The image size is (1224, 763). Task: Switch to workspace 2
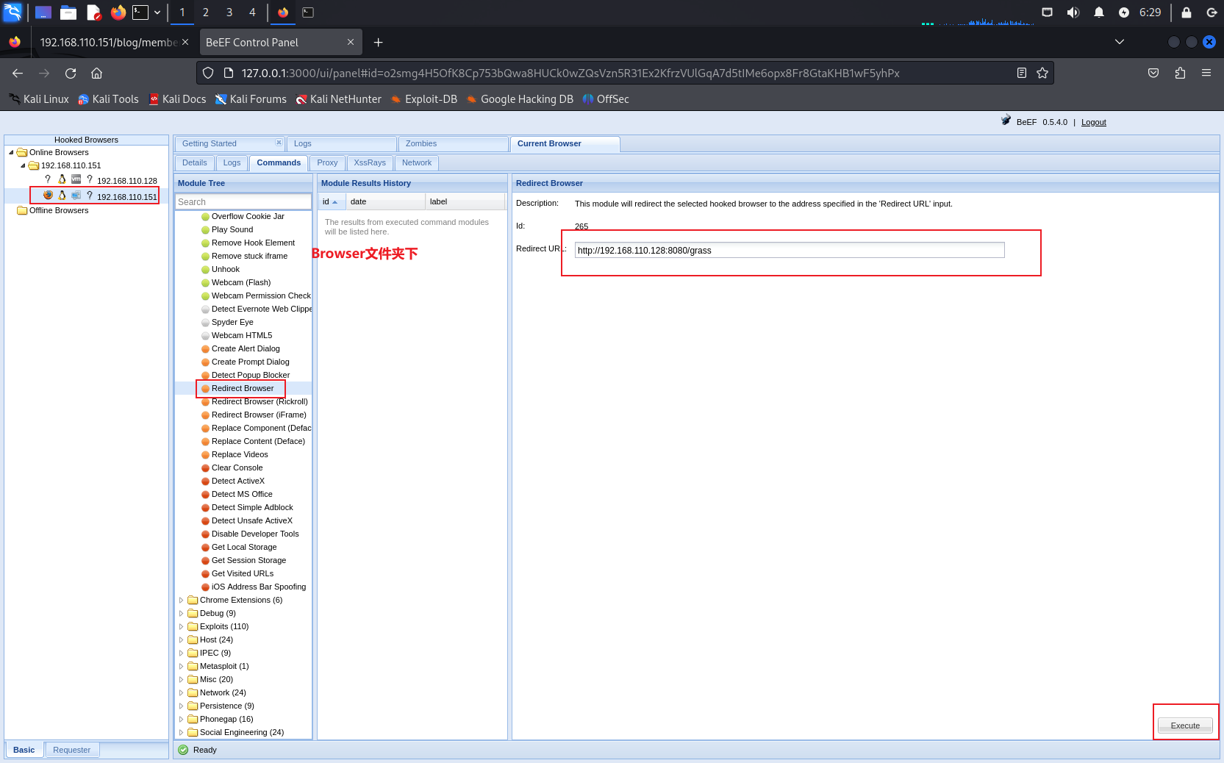coord(206,12)
